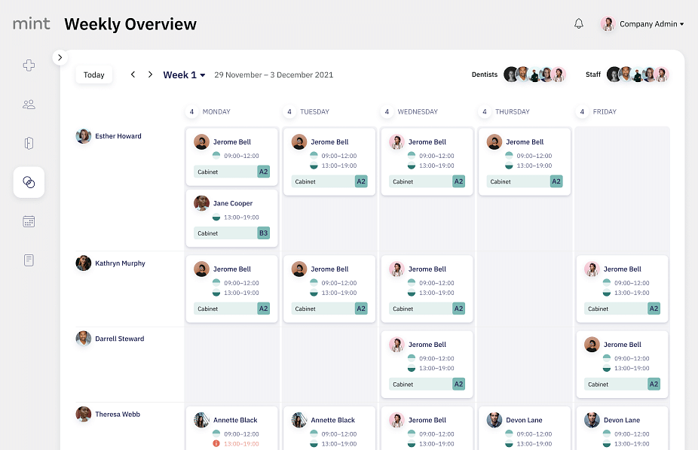Open the document notes sidebar icon
Screen dimensions: 698x450
pyautogui.click(x=29, y=260)
